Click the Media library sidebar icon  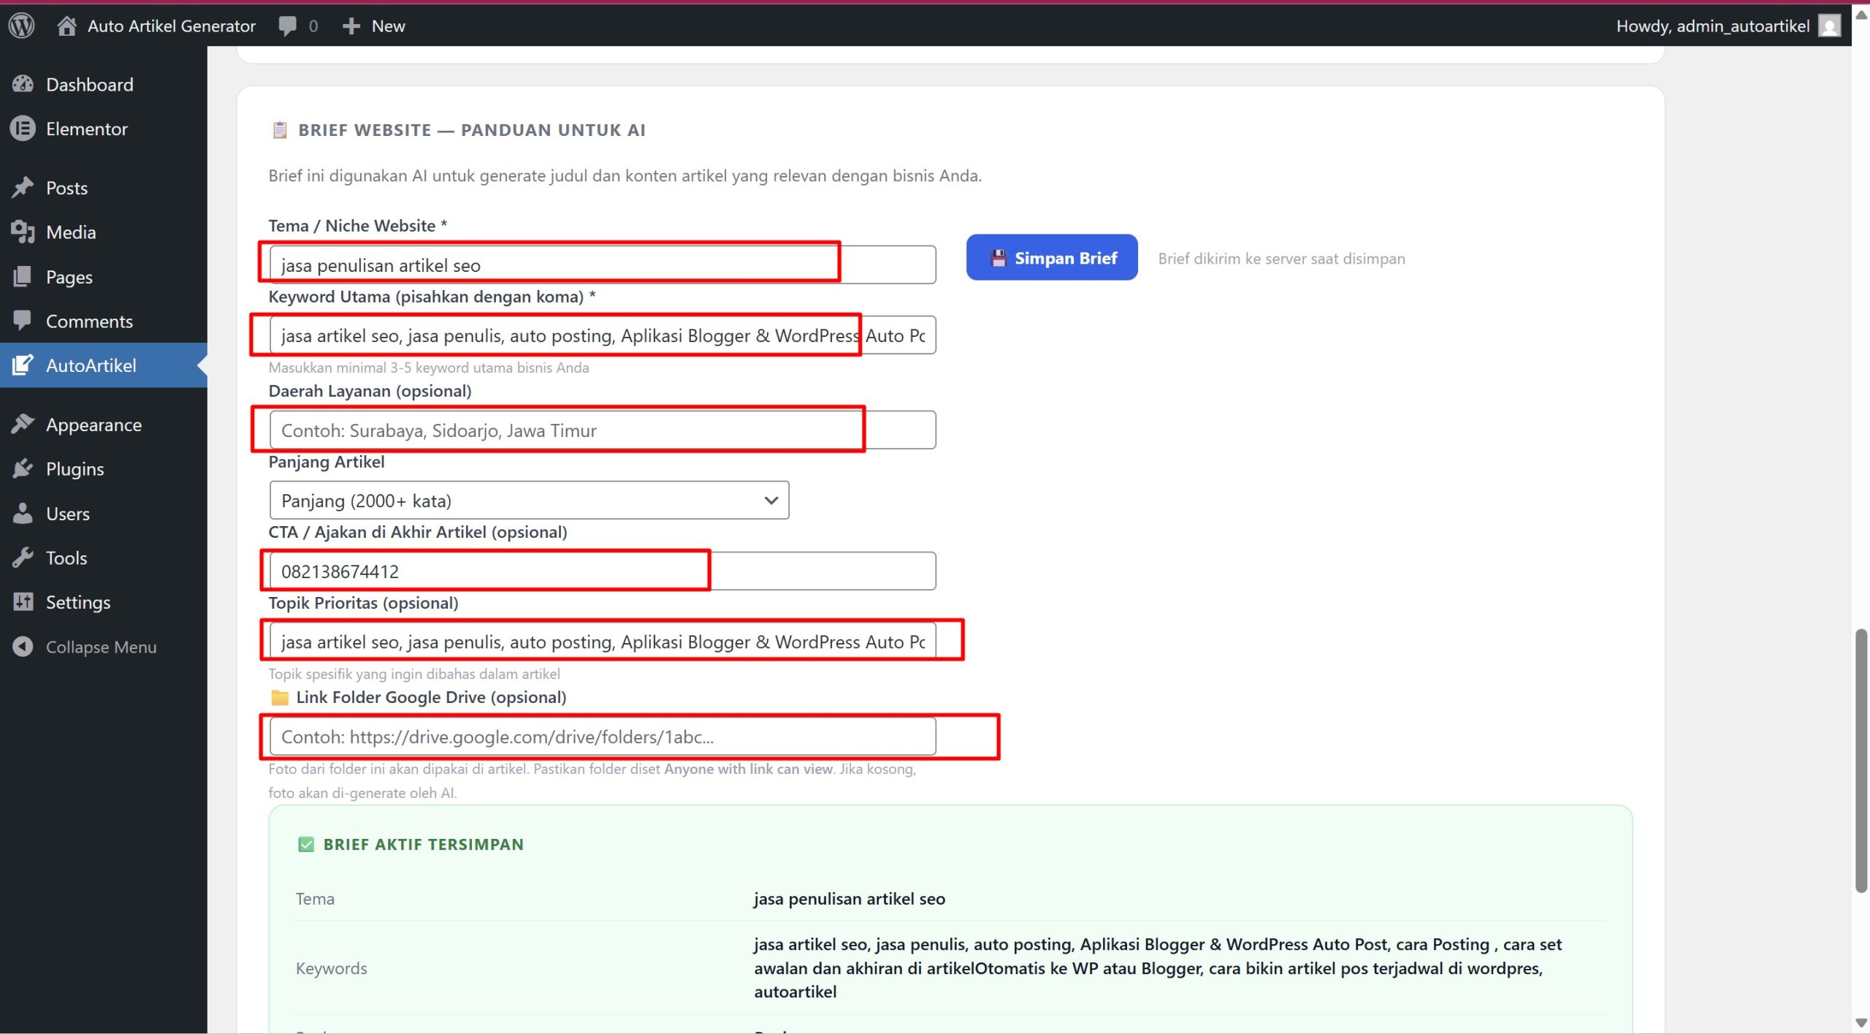tap(23, 232)
